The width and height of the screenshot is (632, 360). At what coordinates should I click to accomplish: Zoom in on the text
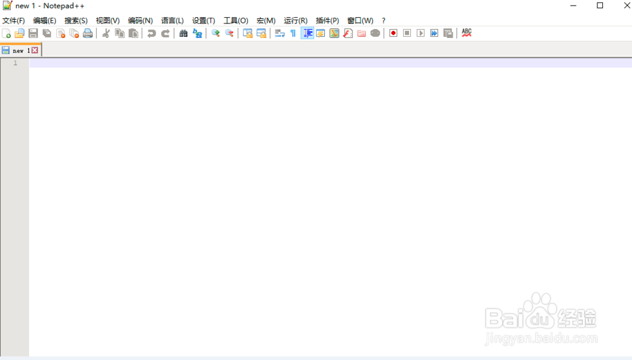(216, 34)
